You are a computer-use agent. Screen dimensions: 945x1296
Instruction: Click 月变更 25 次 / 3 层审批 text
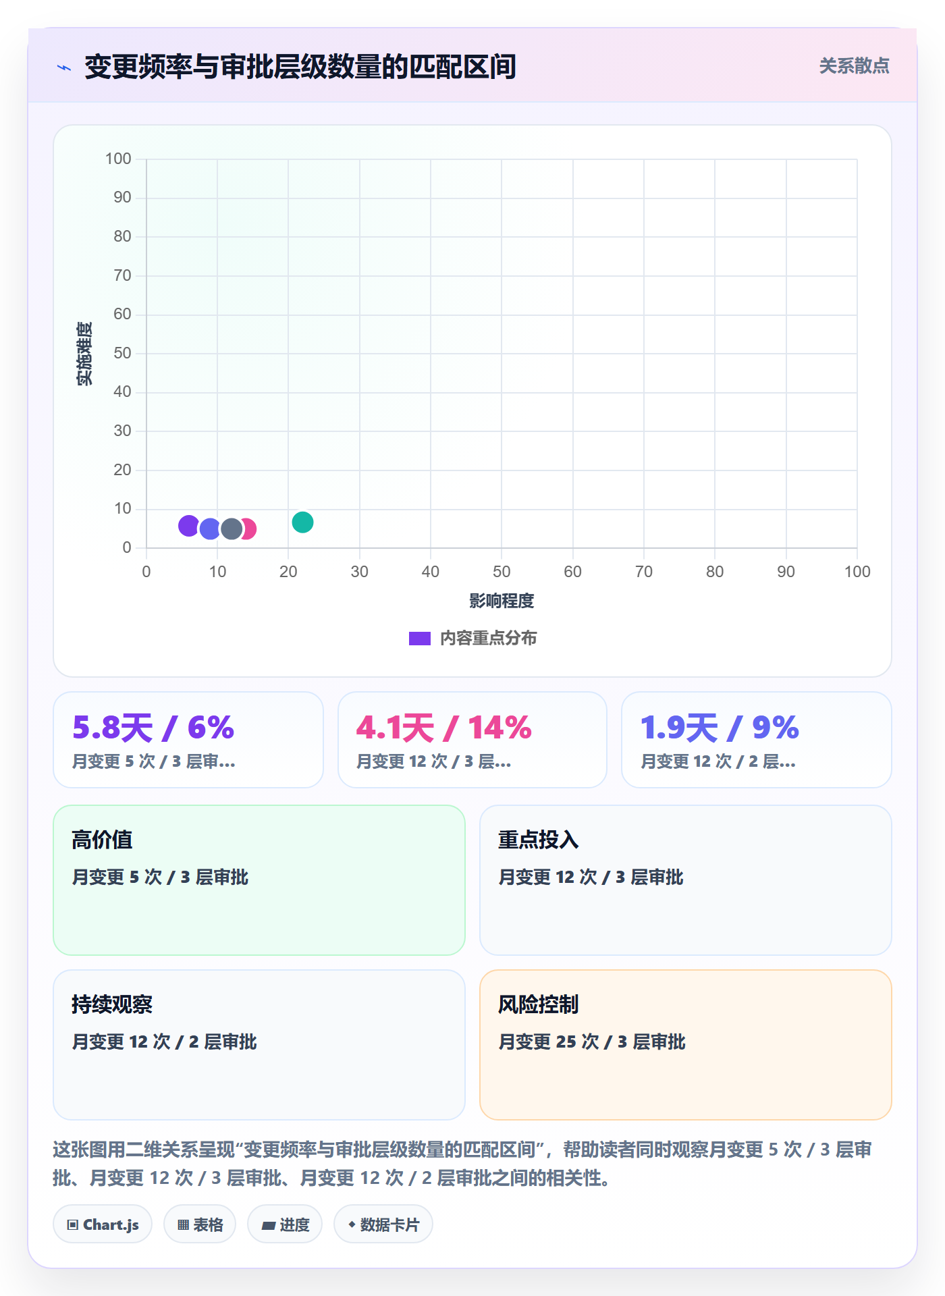pos(592,1042)
